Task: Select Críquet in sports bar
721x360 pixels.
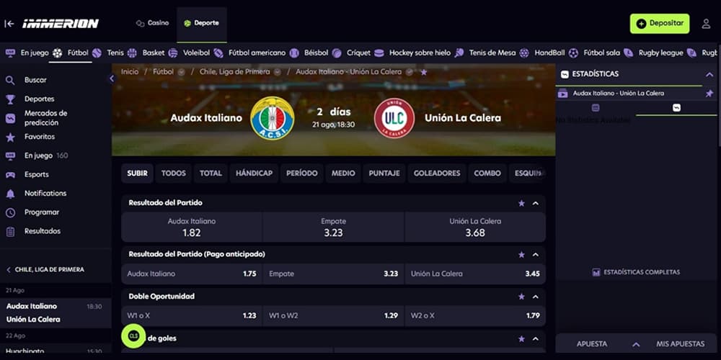Action: point(351,53)
